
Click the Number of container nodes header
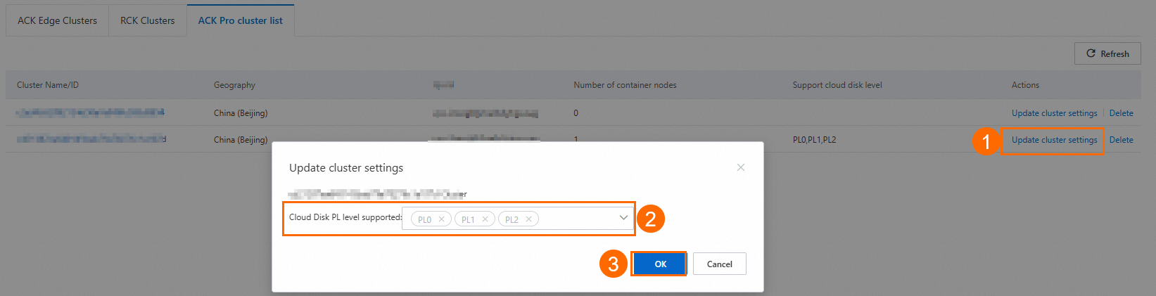point(625,85)
